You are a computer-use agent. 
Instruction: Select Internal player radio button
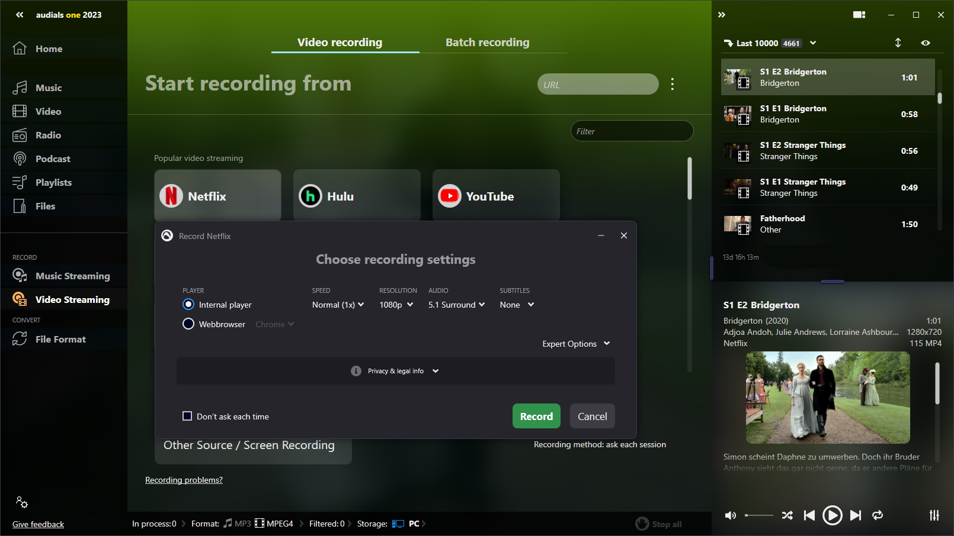[x=188, y=304]
